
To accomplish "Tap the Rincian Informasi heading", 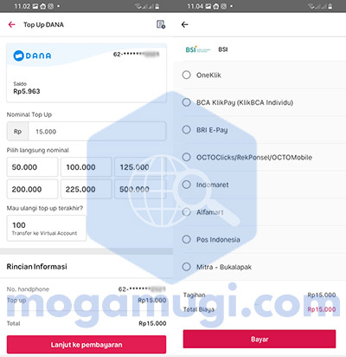I will pyautogui.click(x=36, y=266).
